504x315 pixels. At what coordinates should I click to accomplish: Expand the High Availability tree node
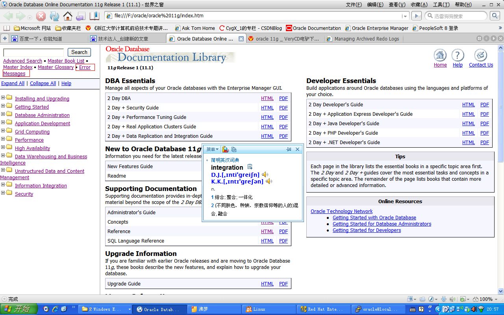click(x=3, y=147)
